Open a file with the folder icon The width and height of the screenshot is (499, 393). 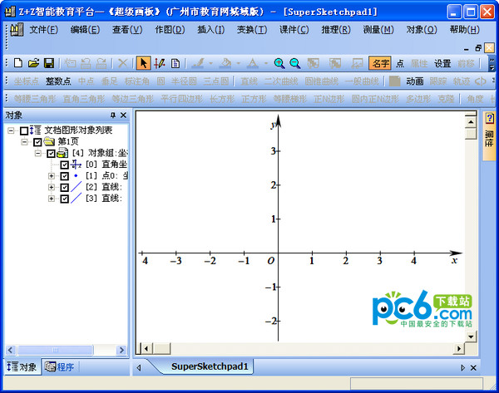click(x=33, y=63)
